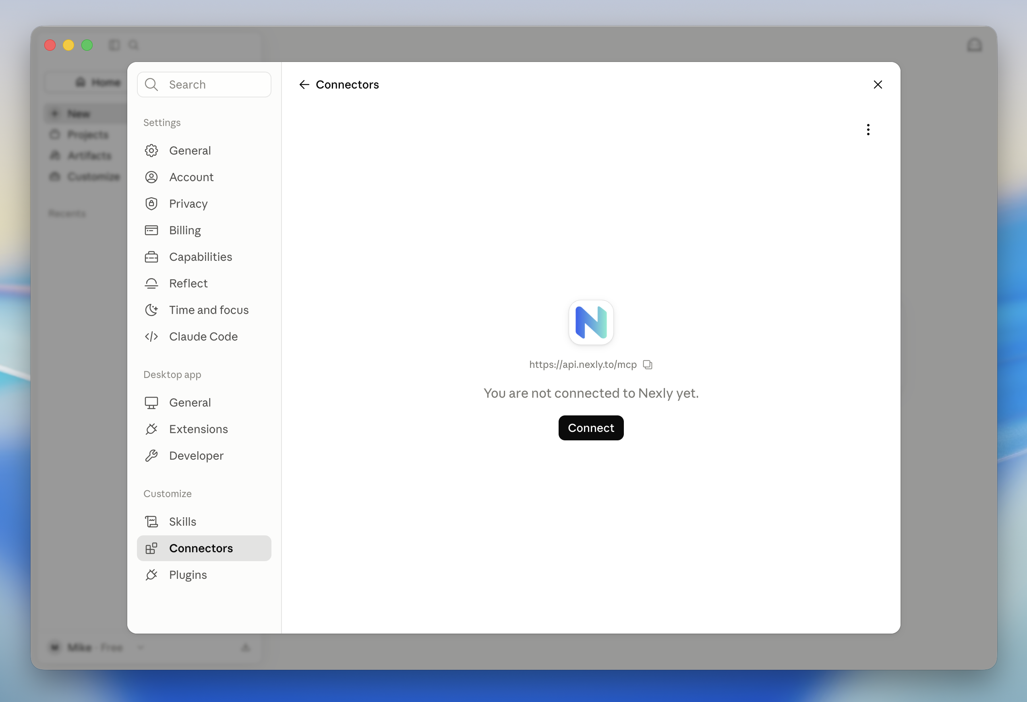Image resolution: width=1027 pixels, height=702 pixels.
Task: Click the Time and focus moon icon
Action: click(151, 310)
